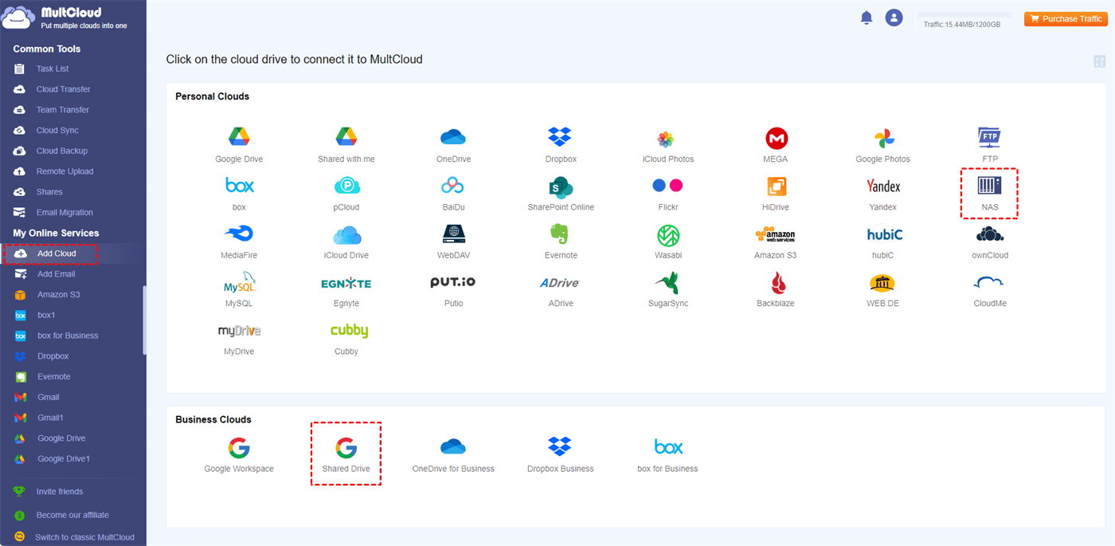Click Invite friends link
Image resolution: width=1115 pixels, height=546 pixels.
(x=60, y=492)
